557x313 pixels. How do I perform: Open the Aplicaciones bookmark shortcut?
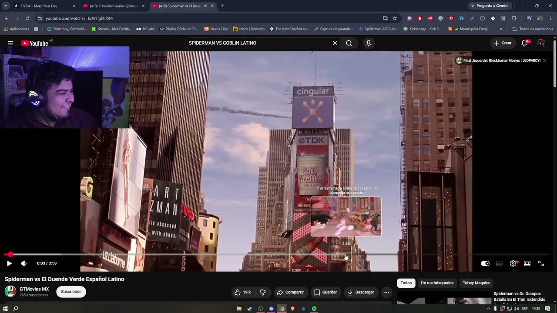[x=17, y=29]
